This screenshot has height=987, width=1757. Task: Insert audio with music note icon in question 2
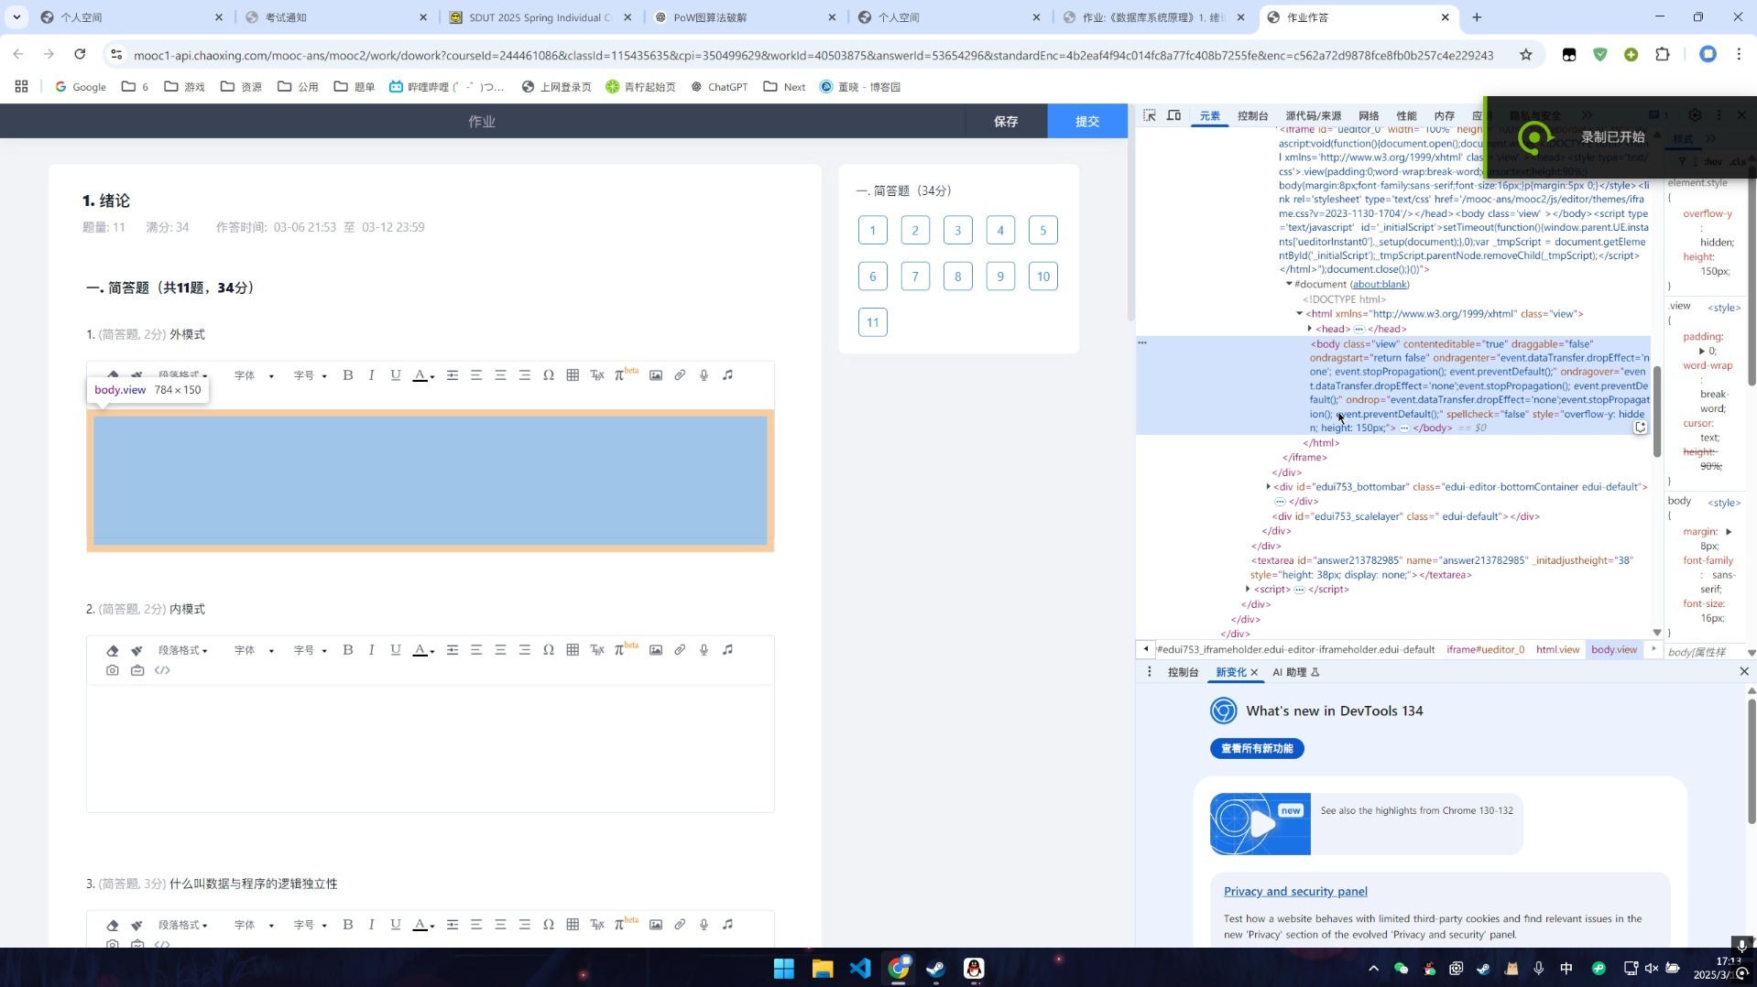(x=728, y=650)
